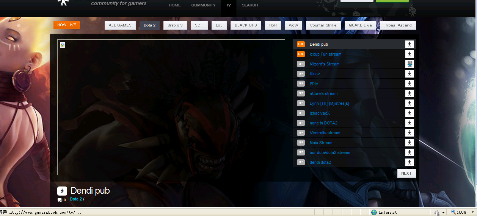Click avatar icon beside Uluaz
477x216 pixels.
[x=410, y=74]
